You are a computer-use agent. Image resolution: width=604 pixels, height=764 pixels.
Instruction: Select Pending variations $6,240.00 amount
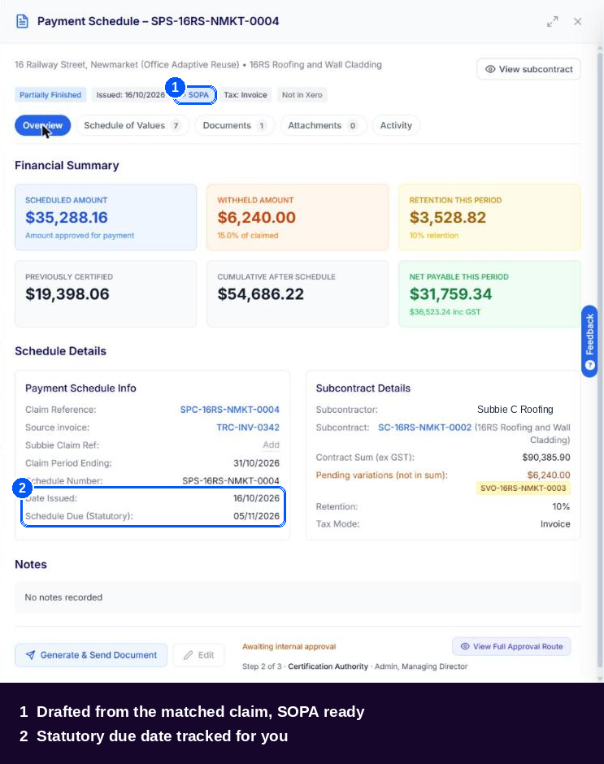(549, 475)
